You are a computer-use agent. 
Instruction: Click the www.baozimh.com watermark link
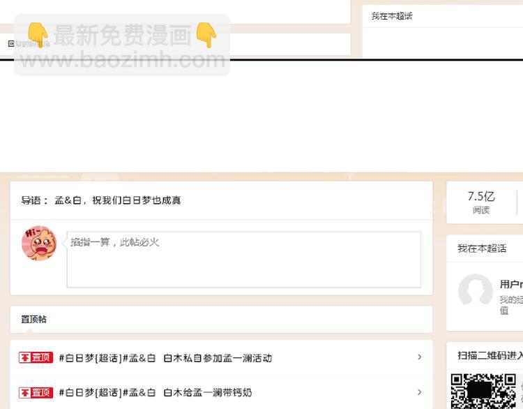122,60
